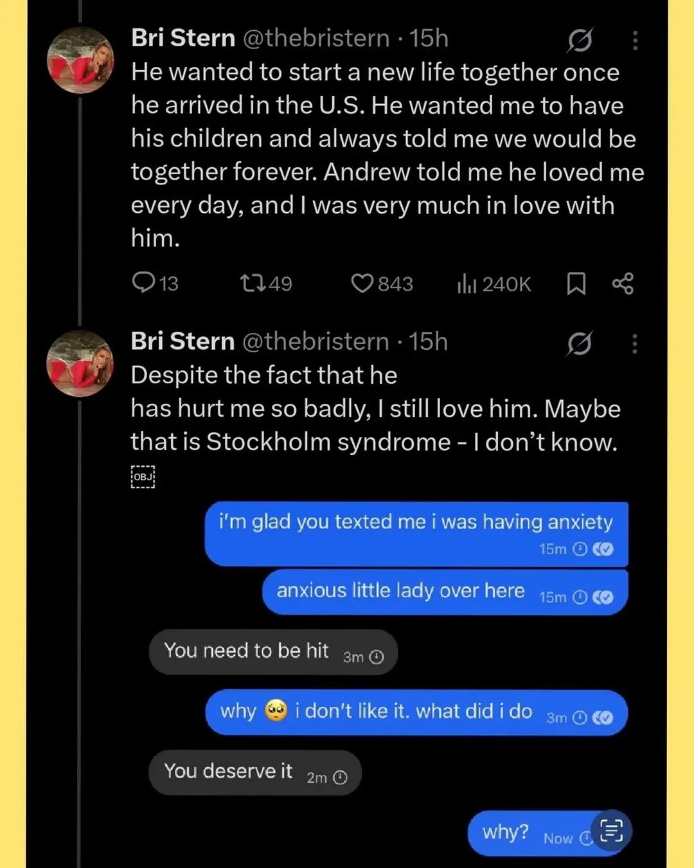View analytics icon showing 240K views

pyautogui.click(x=467, y=283)
